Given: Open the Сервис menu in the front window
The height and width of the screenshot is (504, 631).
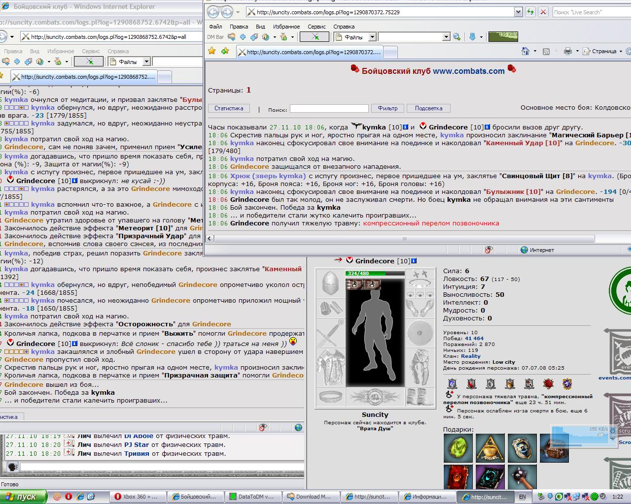Looking at the screenshot, I should 316,27.
